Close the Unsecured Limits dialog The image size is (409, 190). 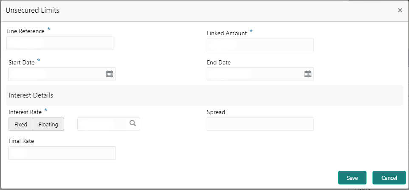[x=400, y=11]
